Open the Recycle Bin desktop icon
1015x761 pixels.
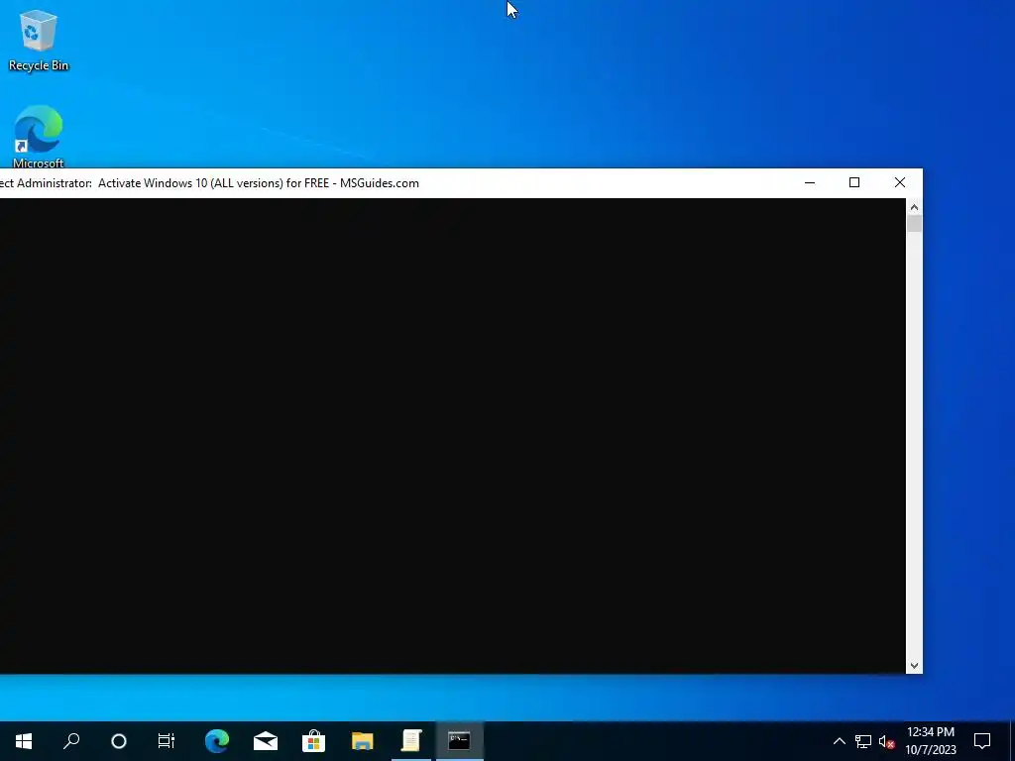point(39,40)
